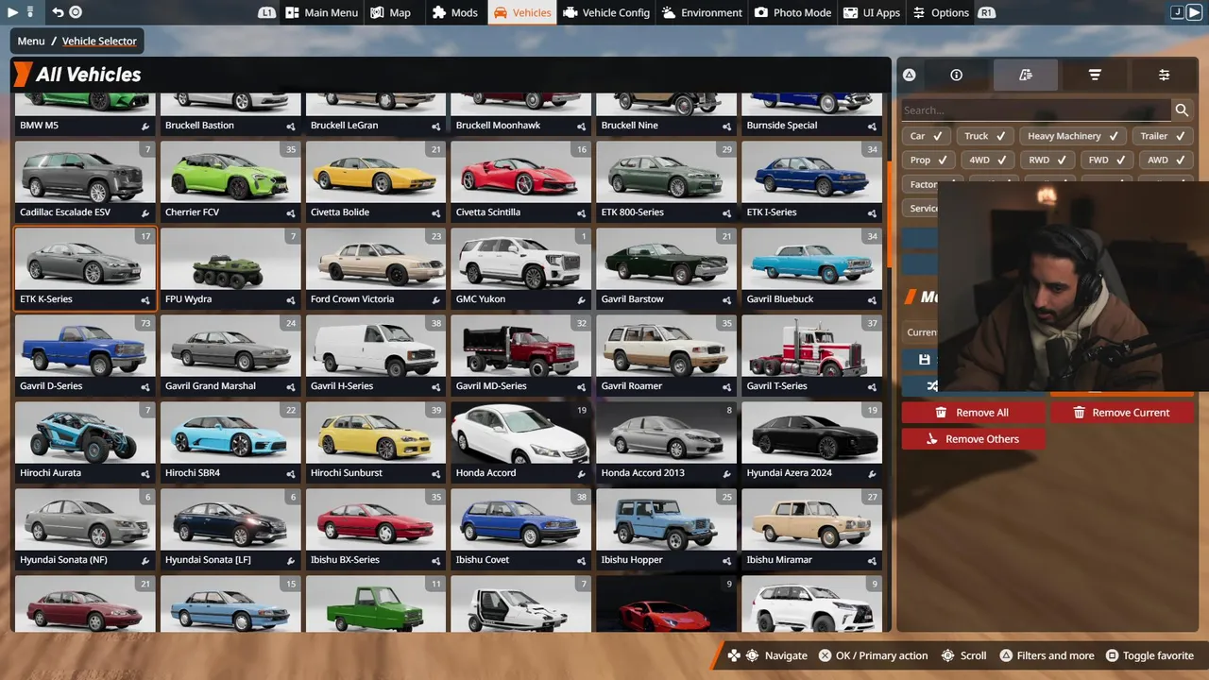Click the Vehicle Selector breadcrumb
The height and width of the screenshot is (680, 1209).
(x=99, y=41)
